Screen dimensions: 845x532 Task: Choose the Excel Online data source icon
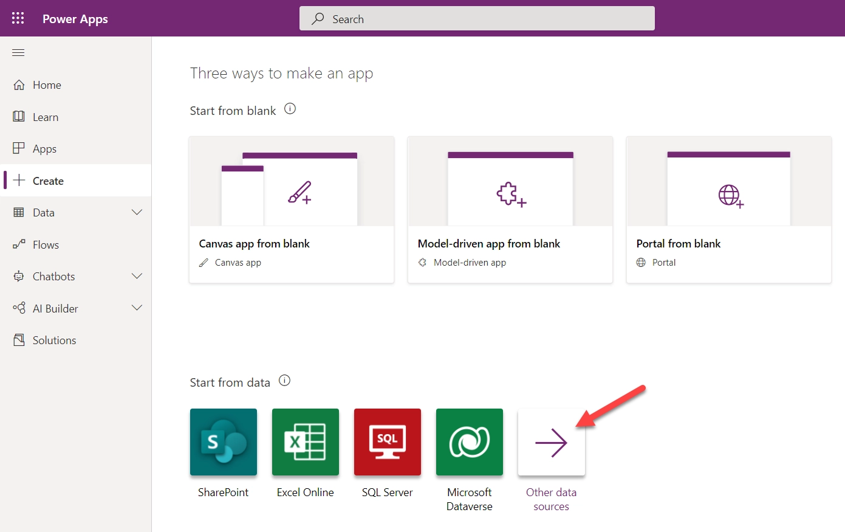point(306,442)
